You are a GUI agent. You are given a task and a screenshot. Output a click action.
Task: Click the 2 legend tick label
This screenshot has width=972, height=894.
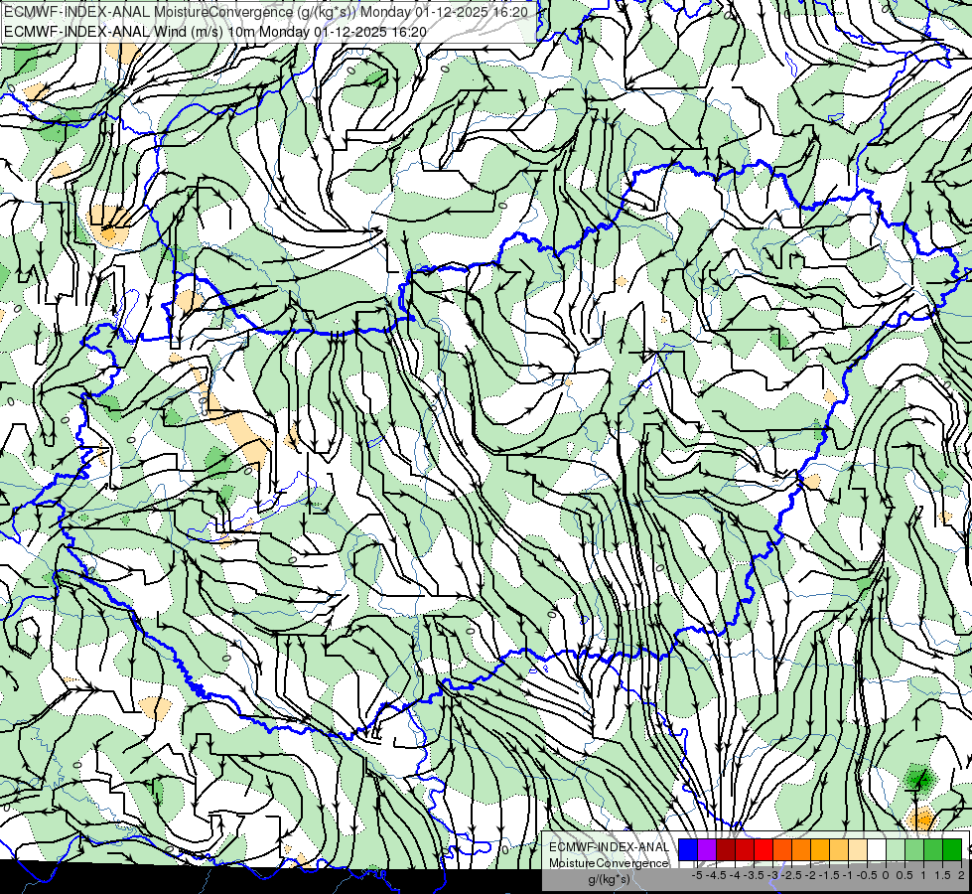[x=961, y=875]
